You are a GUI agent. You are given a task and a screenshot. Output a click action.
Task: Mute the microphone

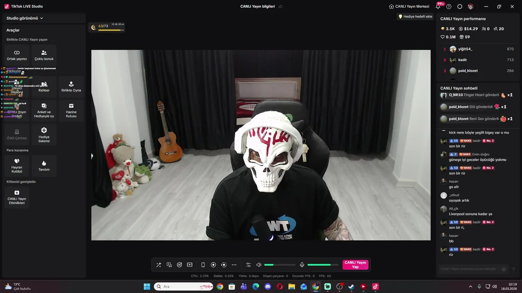coord(302,265)
